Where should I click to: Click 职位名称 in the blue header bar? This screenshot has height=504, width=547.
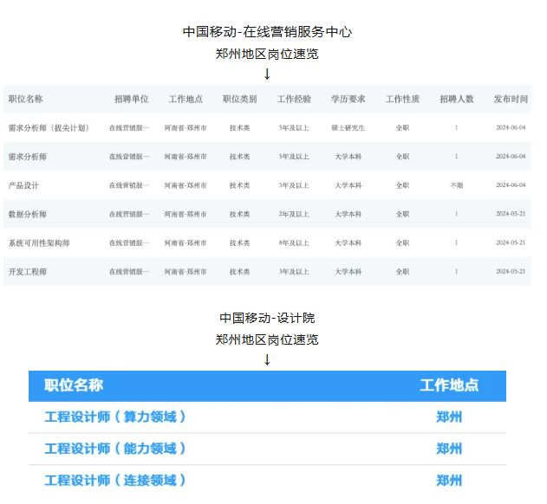tap(74, 385)
